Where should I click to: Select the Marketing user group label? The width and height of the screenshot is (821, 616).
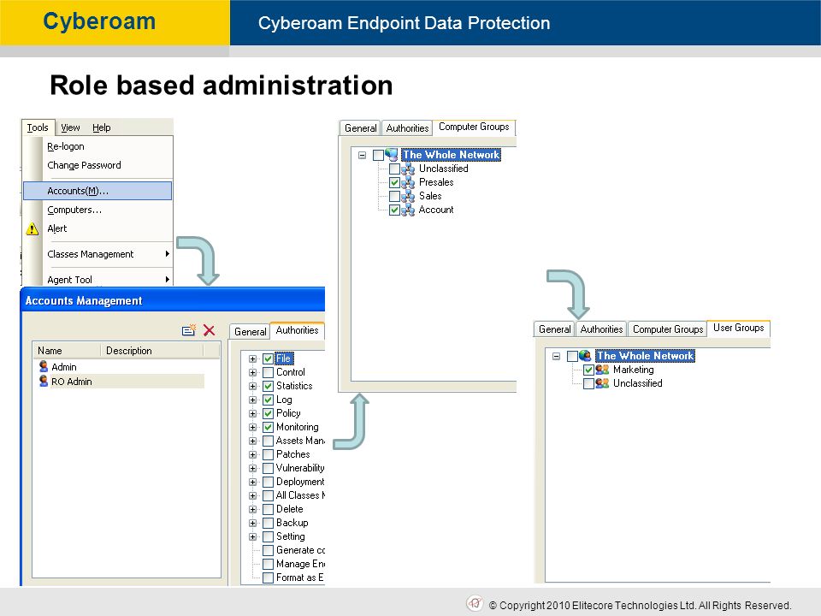tap(634, 370)
